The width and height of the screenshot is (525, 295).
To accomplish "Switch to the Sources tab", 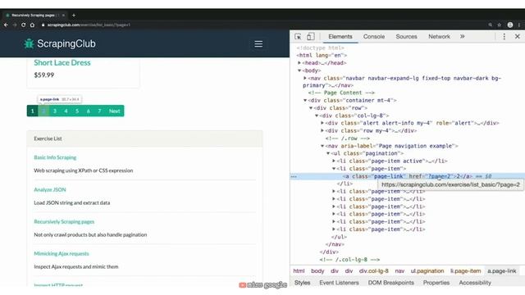I will pos(407,36).
